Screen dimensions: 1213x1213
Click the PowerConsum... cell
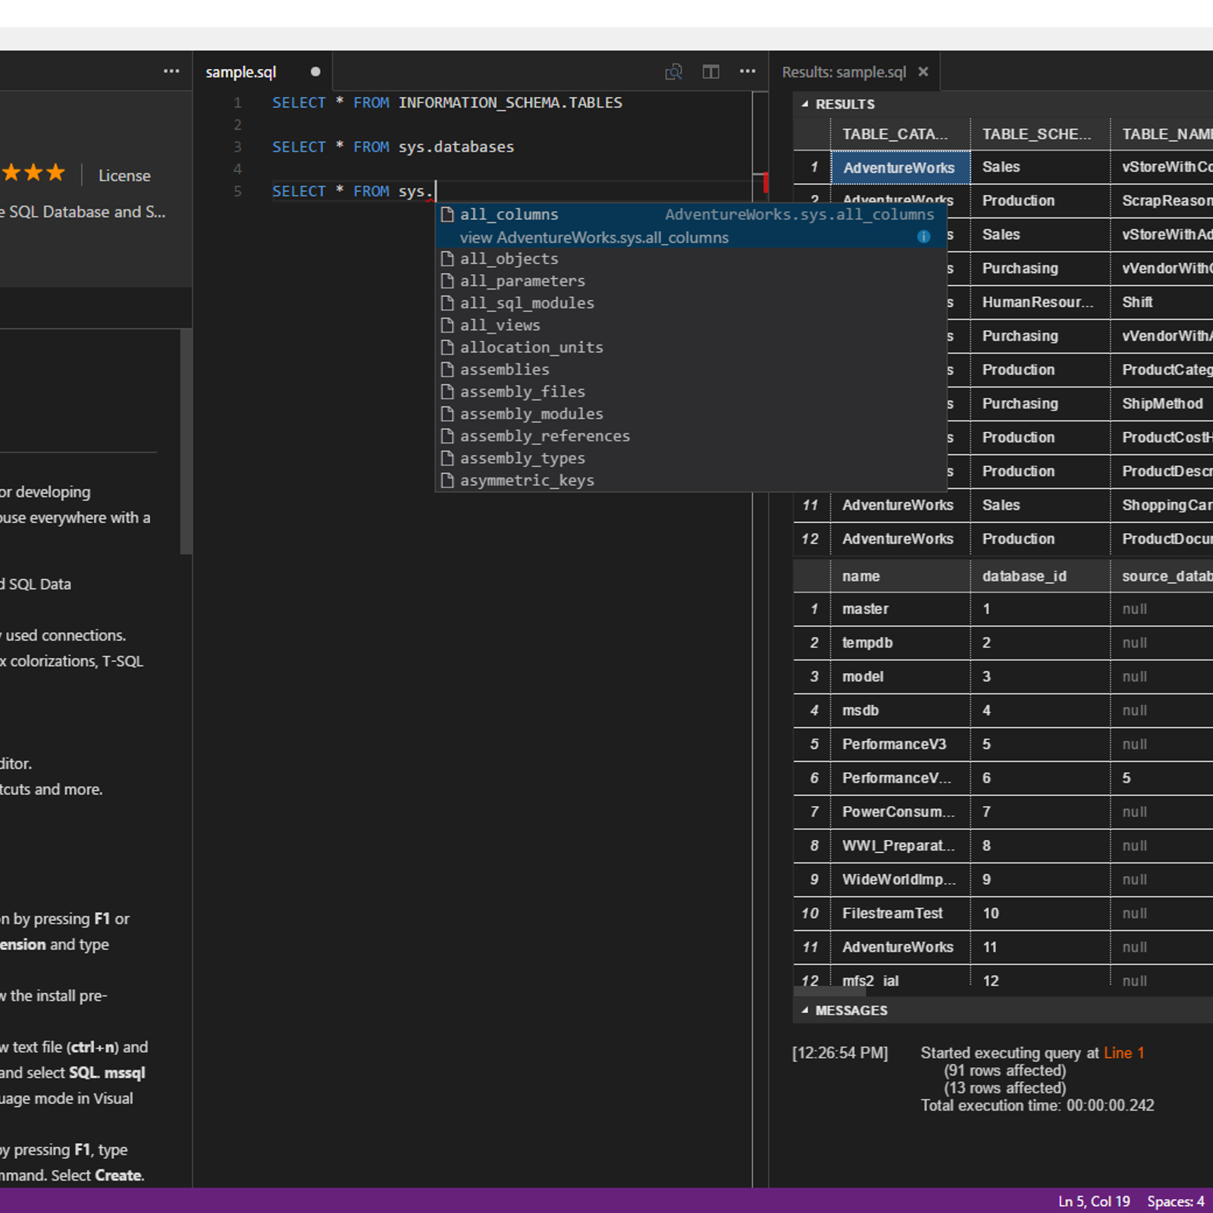click(900, 812)
